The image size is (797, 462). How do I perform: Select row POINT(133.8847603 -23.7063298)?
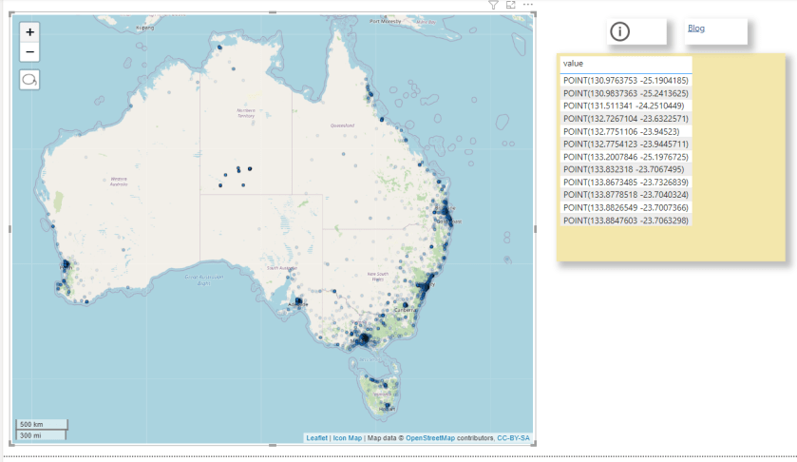[x=625, y=220]
